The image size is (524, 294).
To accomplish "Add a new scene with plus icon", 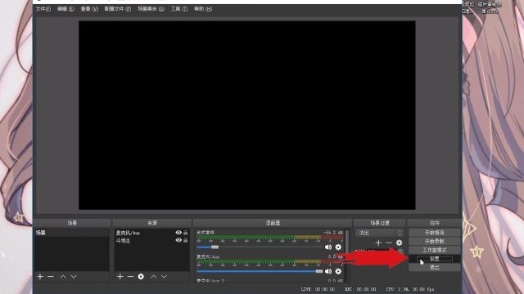I will [40, 277].
